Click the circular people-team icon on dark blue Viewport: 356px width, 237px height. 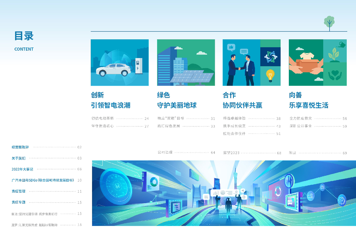click(270, 57)
